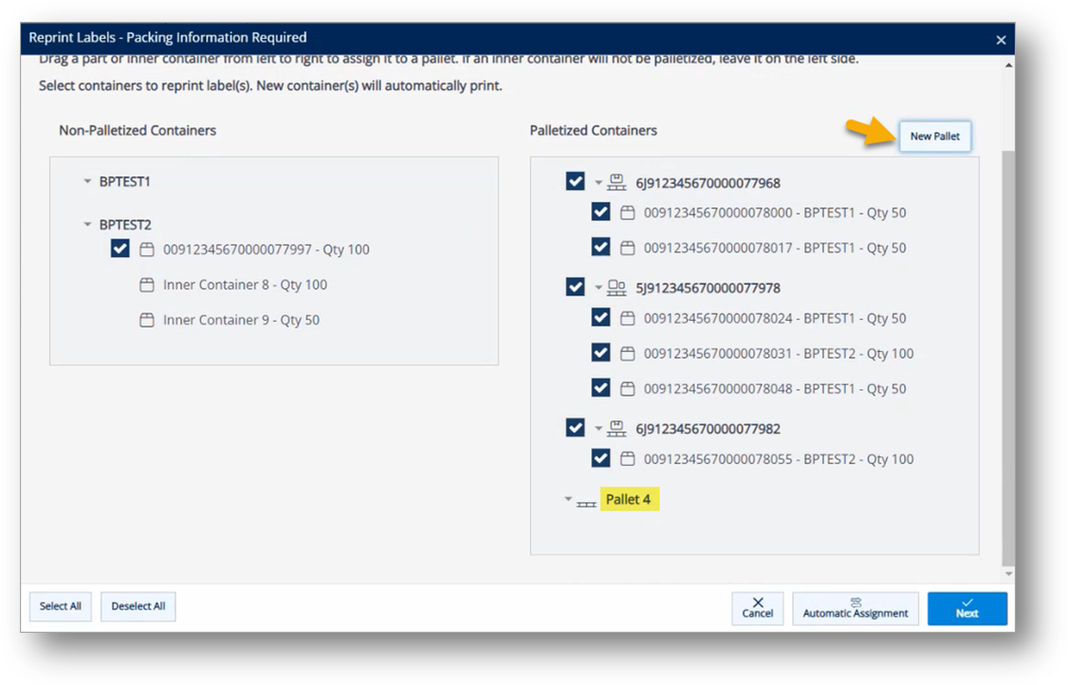Image resolution: width=1068 pixels, height=685 pixels.
Task: Click Deselect All button
Action: click(138, 606)
